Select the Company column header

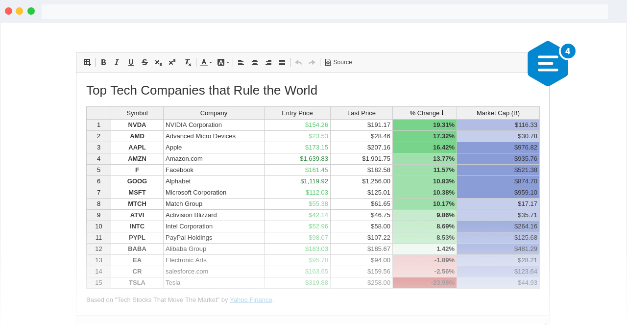[x=214, y=113]
